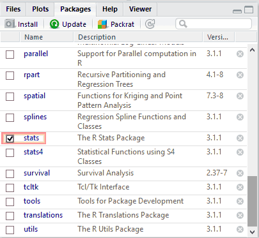Viewport: 259px width, 238px height.
Task: Open the survival package link
Action: [36, 173]
